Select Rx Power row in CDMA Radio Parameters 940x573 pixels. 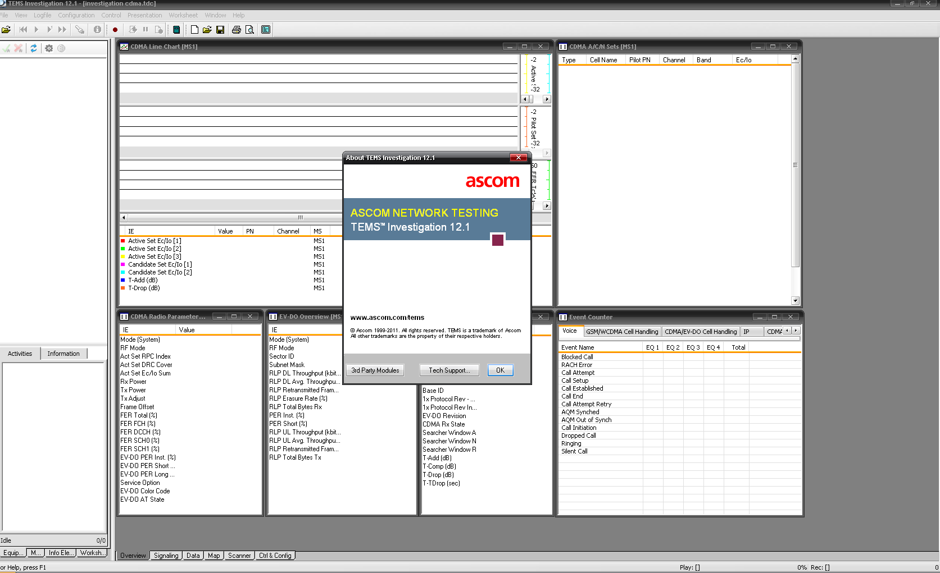[x=190, y=382]
